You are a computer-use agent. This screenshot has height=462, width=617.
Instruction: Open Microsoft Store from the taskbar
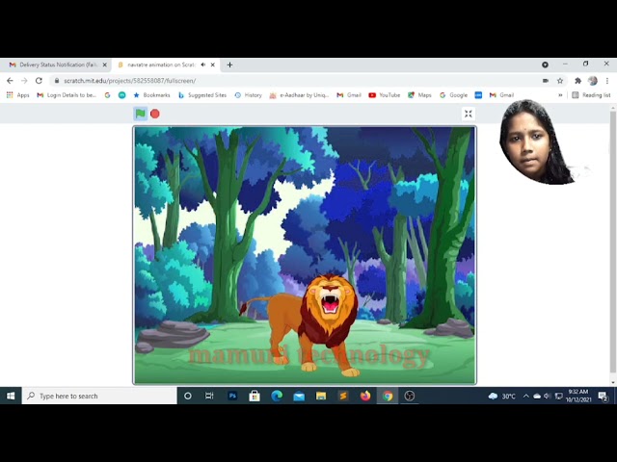(x=255, y=396)
